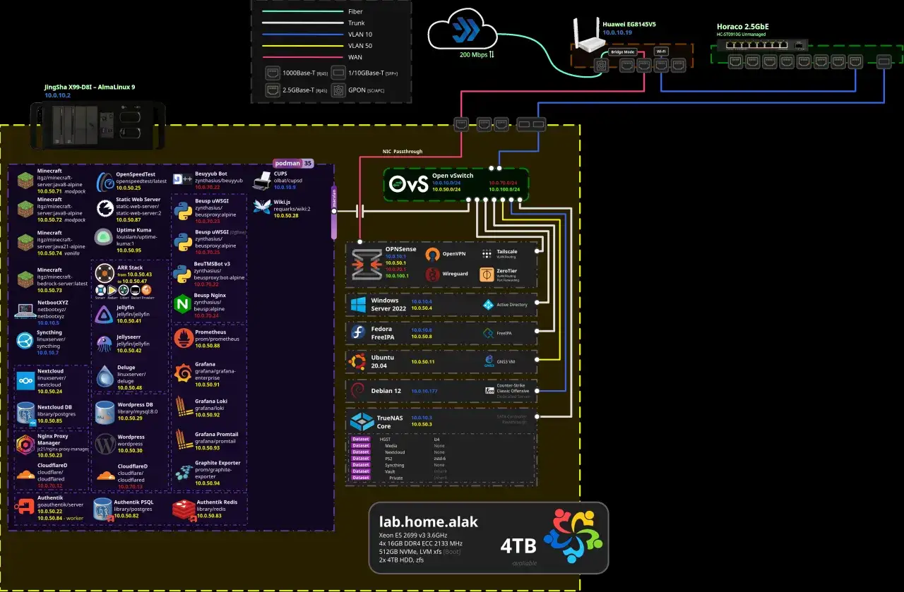Select the Jellyseerr jellyfish icon
Image resolution: width=904 pixels, height=592 pixels.
point(105,344)
